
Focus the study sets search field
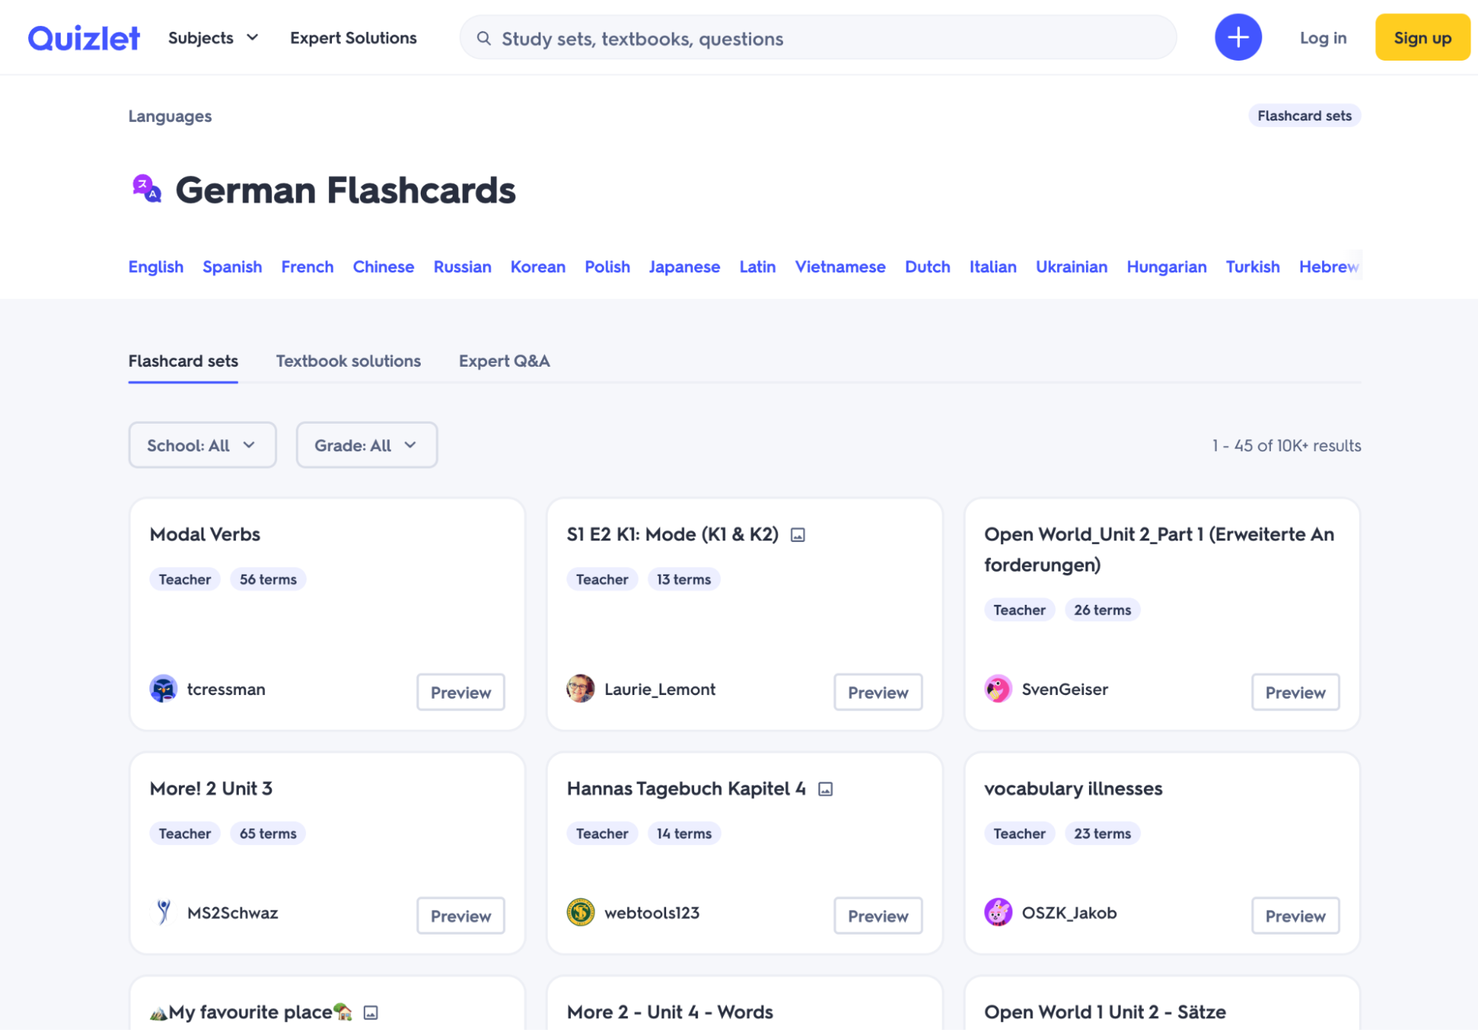[x=828, y=38]
